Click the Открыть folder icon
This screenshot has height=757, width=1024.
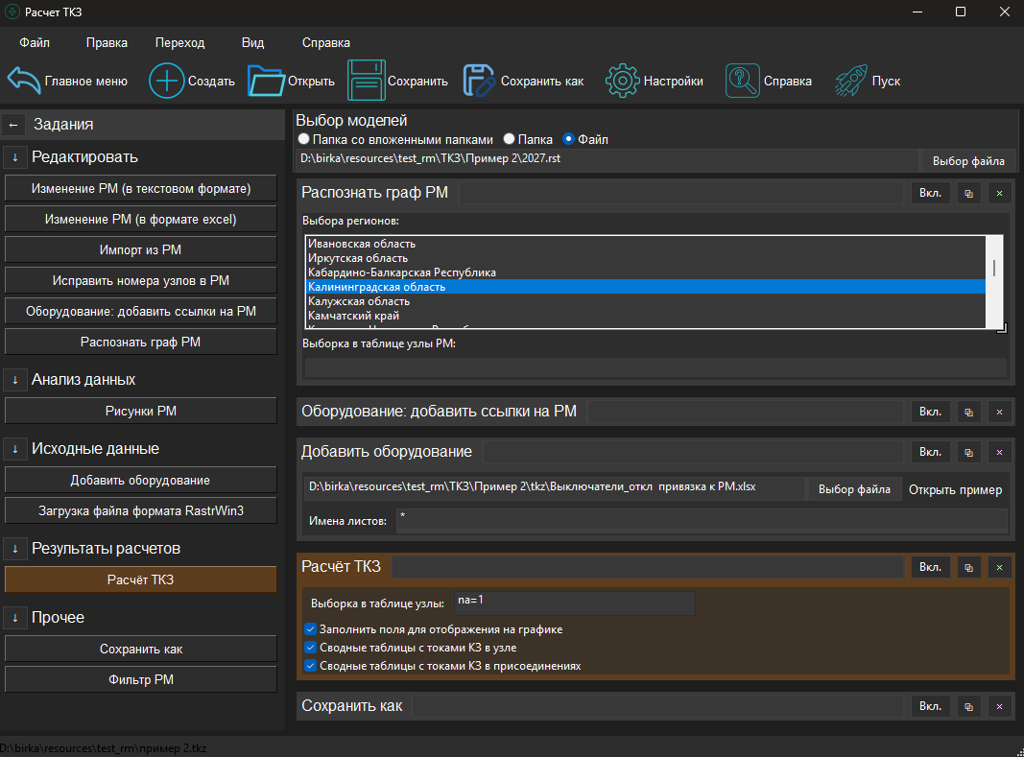pyautogui.click(x=266, y=81)
